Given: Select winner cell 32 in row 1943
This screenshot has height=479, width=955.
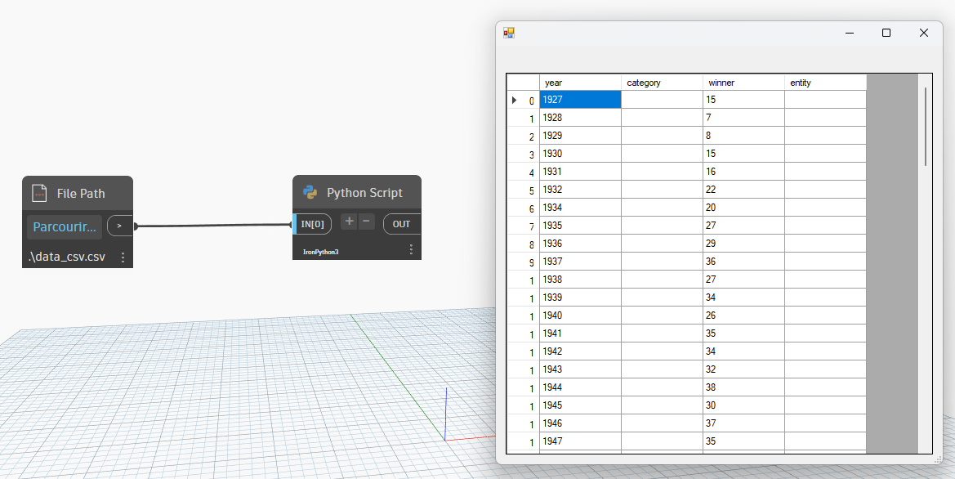Looking at the screenshot, I should pos(743,369).
